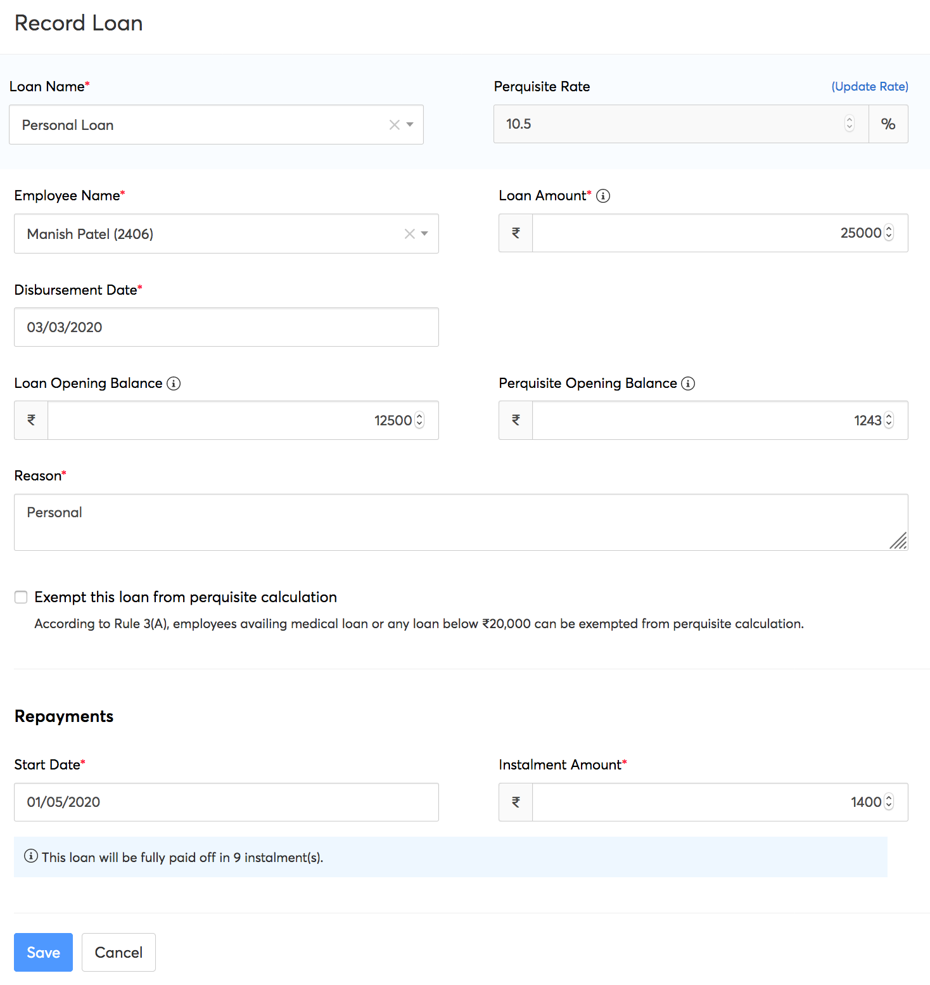Decrease the Instalment Amount using its stepper
The height and width of the screenshot is (985, 930).
[889, 805]
